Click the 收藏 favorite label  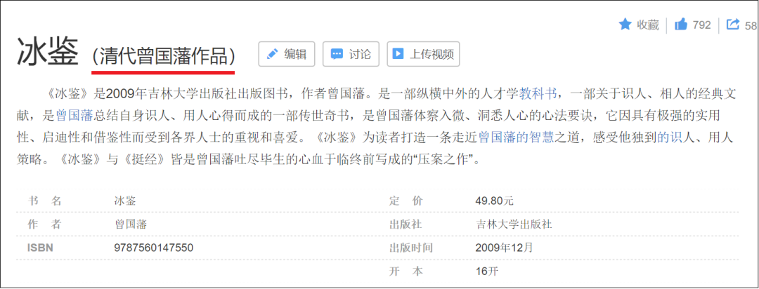click(648, 25)
